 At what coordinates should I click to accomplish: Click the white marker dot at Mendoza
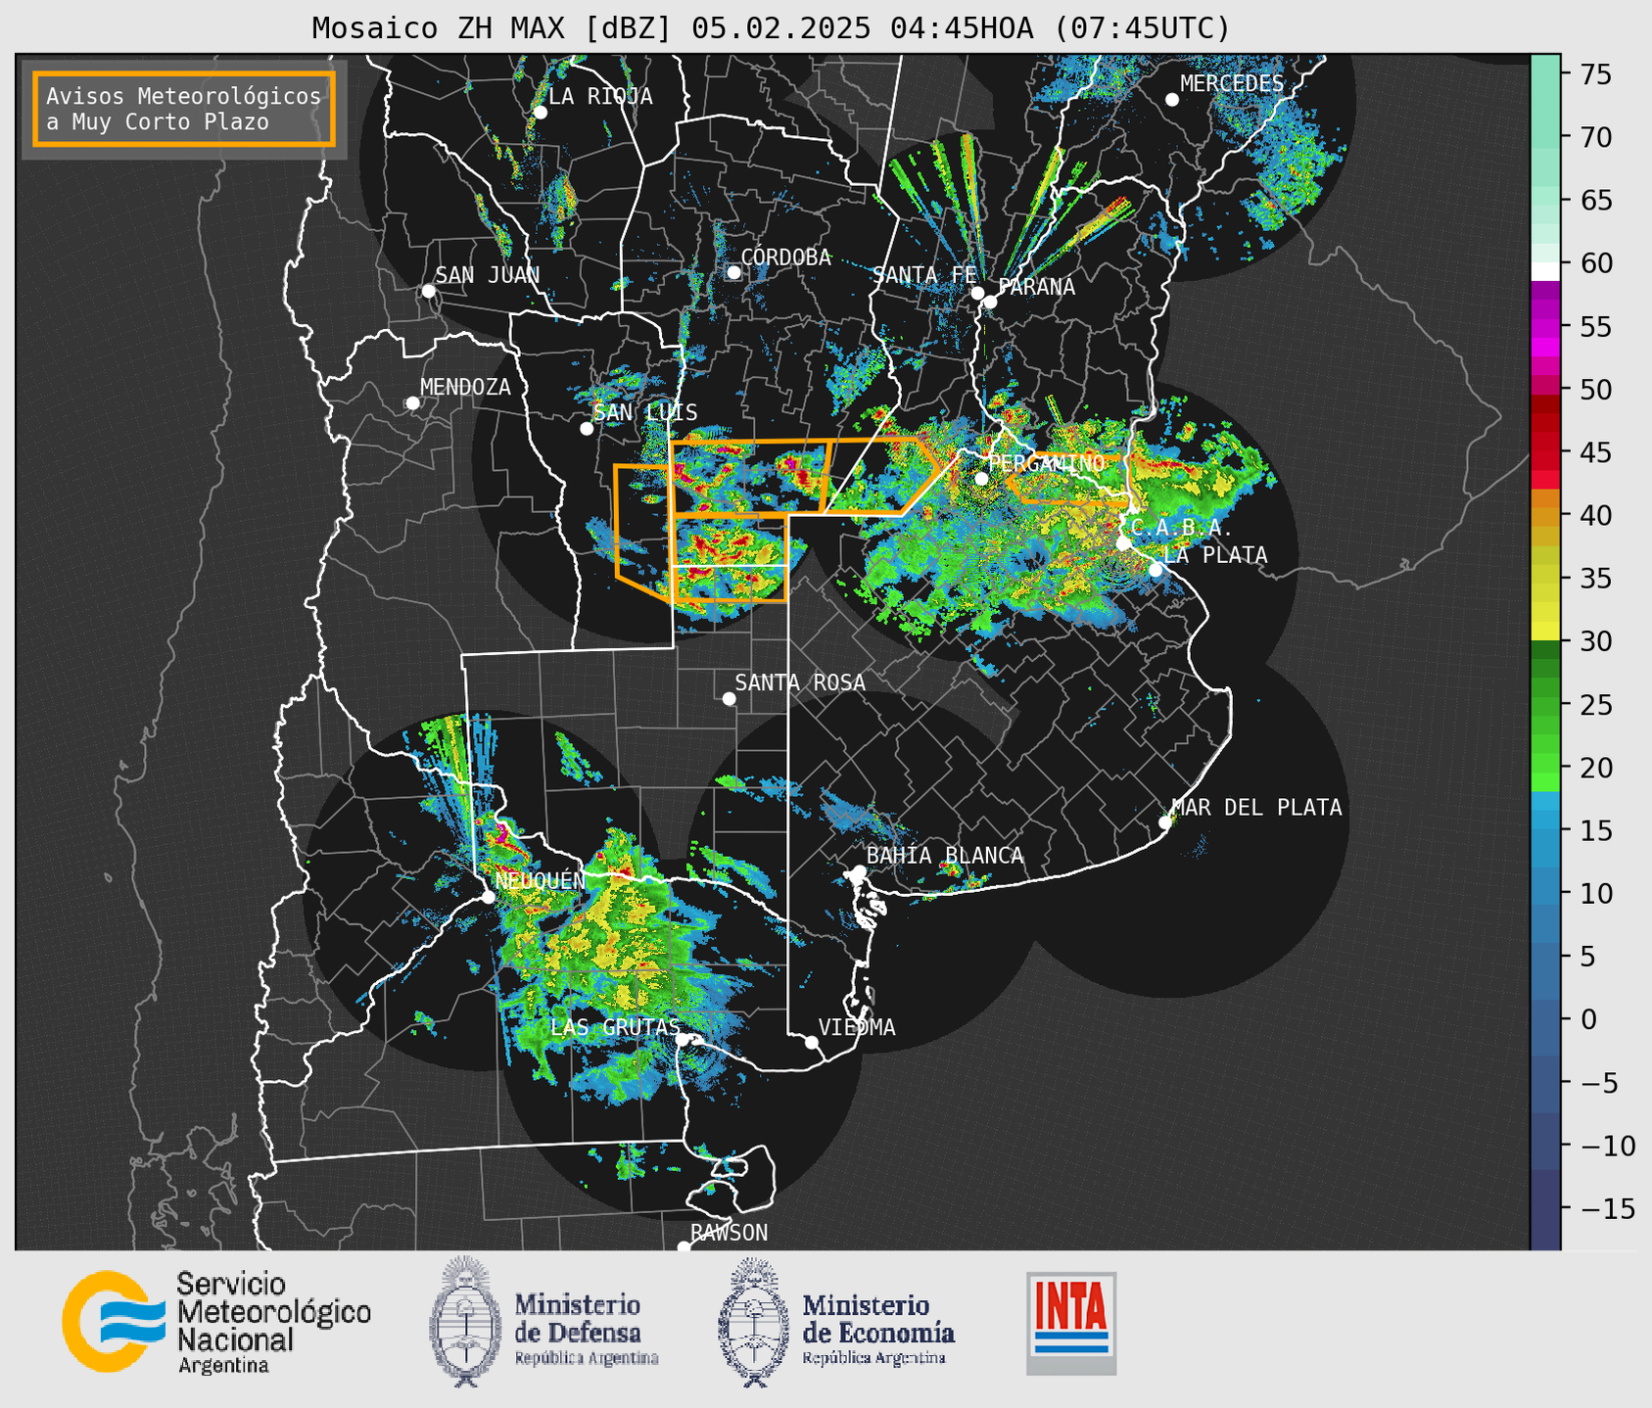tap(413, 403)
